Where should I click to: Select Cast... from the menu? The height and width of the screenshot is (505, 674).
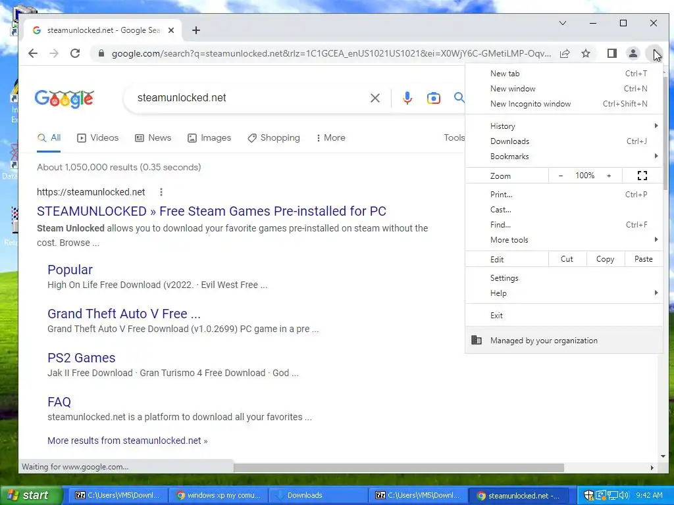pyautogui.click(x=564, y=209)
